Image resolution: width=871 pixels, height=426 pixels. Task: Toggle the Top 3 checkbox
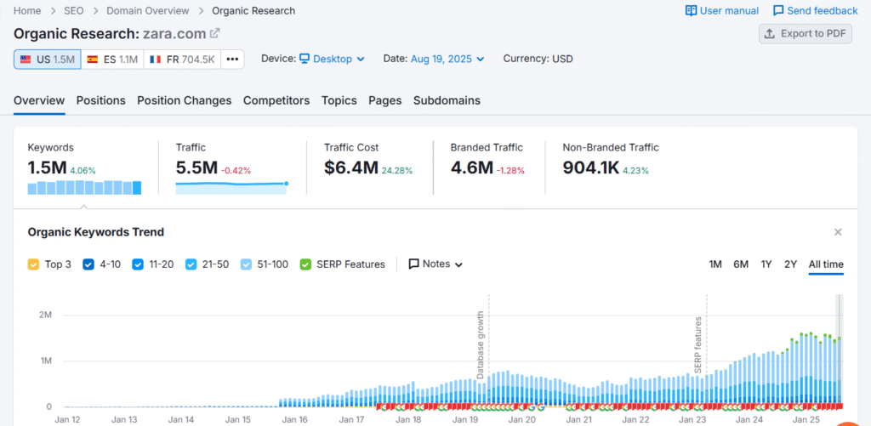point(33,265)
